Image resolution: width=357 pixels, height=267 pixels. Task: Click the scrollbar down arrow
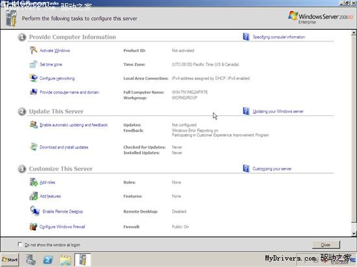pyautogui.click(x=354, y=233)
